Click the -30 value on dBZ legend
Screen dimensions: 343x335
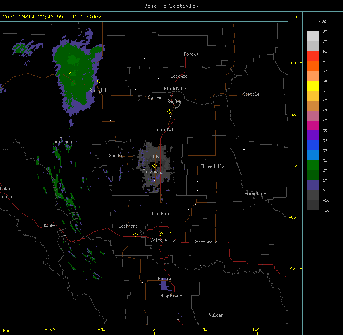326,210
